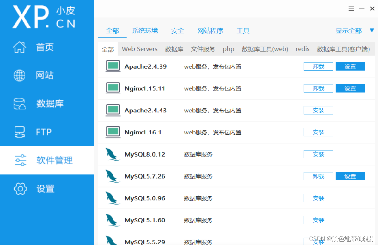Click the globe icon beside 网站
Viewport: 378px width, 245px height.
pyautogui.click(x=20, y=76)
